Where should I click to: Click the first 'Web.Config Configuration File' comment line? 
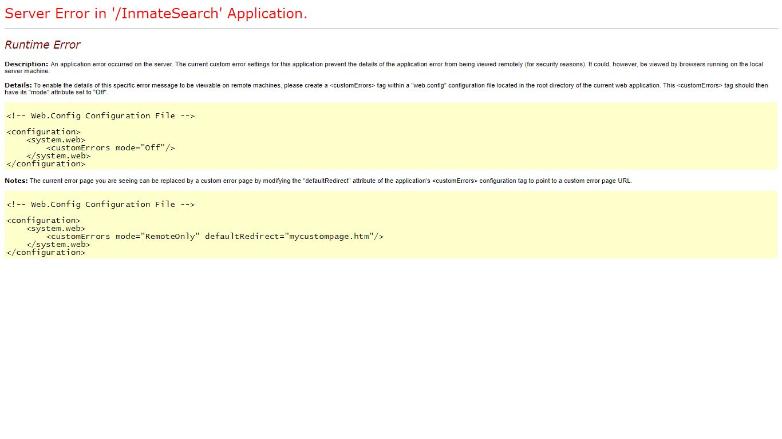(101, 115)
